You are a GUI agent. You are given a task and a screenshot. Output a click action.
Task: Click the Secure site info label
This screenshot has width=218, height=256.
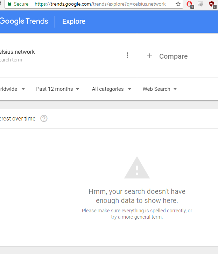pos(21,4)
